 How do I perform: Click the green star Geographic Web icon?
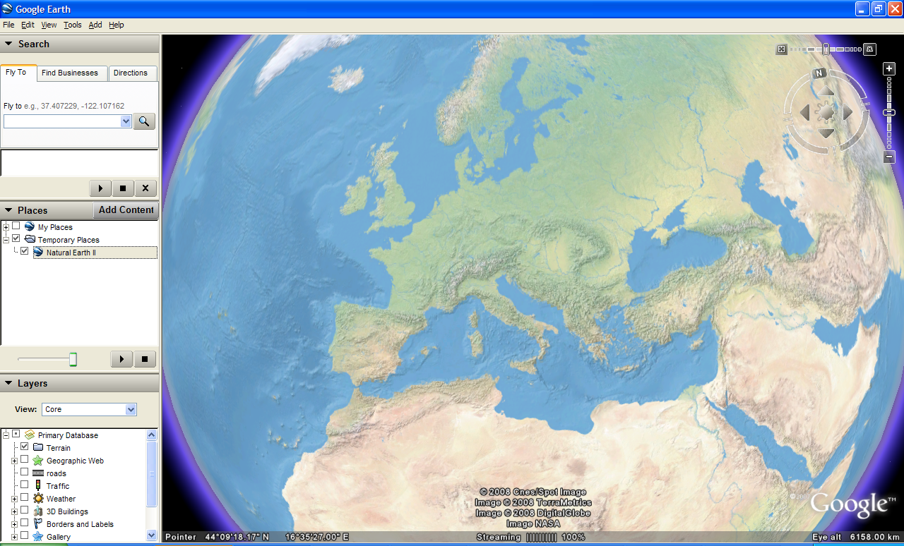(x=38, y=461)
